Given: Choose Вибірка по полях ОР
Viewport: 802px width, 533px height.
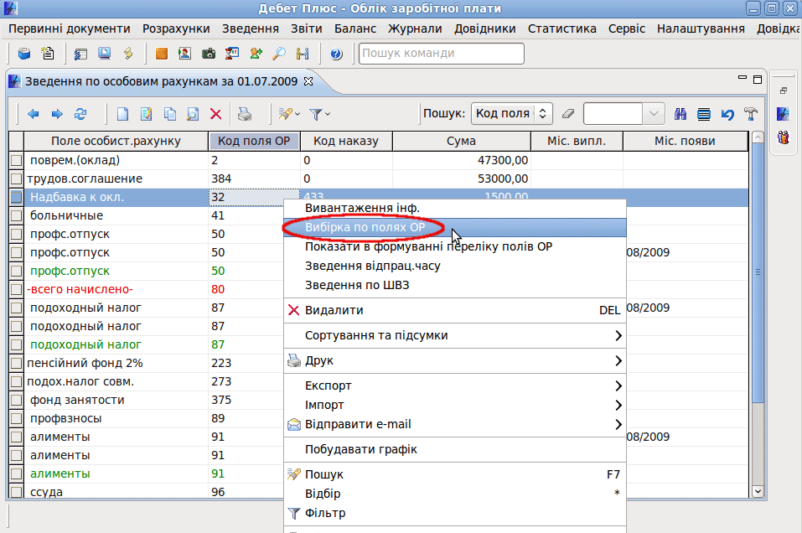Looking at the screenshot, I should pos(455,228).
